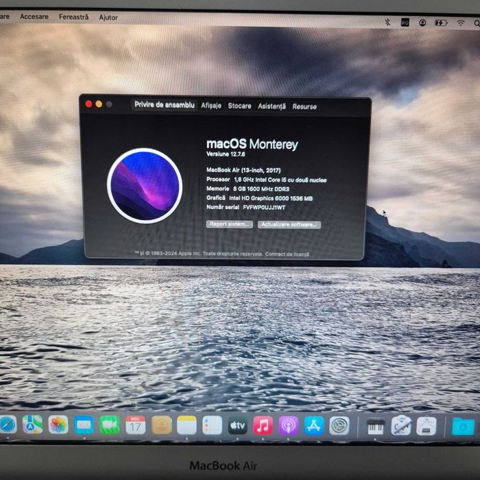Click the Bluetooth status icon
The width and height of the screenshot is (480, 480).
387,22
